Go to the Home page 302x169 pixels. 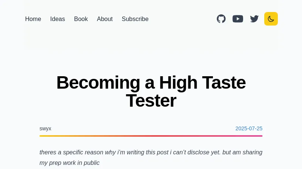(x=33, y=19)
